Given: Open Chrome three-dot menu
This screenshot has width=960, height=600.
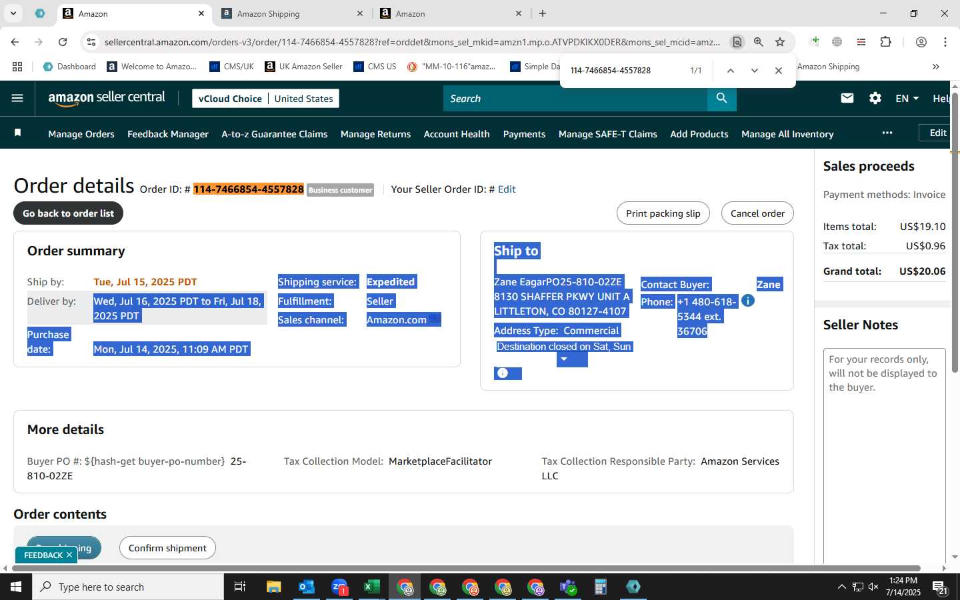Looking at the screenshot, I should (945, 42).
